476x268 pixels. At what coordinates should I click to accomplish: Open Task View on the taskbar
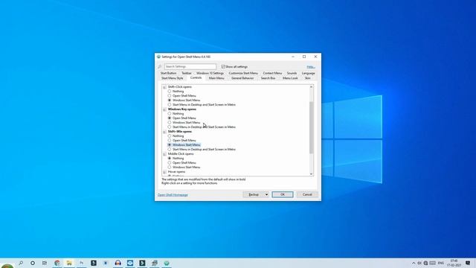point(45,263)
